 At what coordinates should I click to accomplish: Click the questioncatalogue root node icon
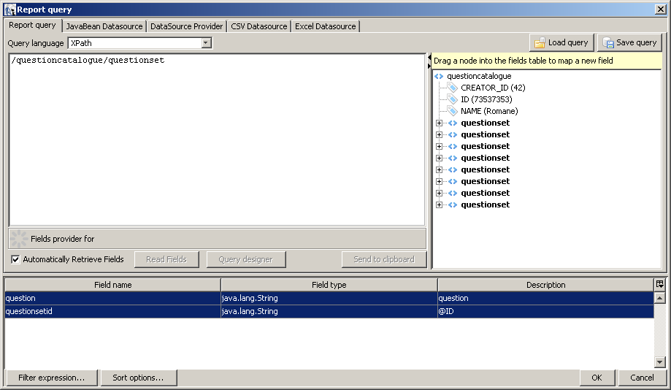(x=439, y=76)
